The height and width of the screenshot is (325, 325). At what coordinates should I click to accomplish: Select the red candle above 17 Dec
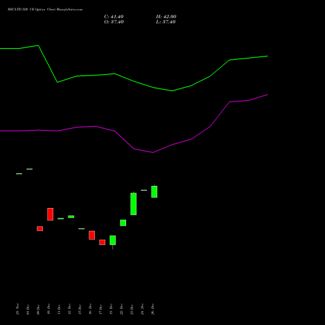(x=102, y=242)
